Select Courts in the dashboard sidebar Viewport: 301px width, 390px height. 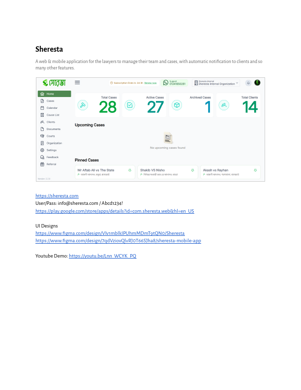pos(55,136)
